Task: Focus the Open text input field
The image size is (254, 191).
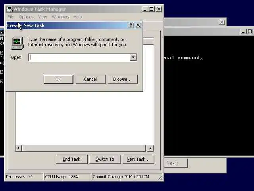Action: pos(79,57)
